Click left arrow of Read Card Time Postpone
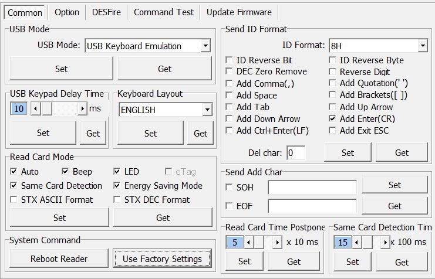The image size is (435, 279). [248, 242]
